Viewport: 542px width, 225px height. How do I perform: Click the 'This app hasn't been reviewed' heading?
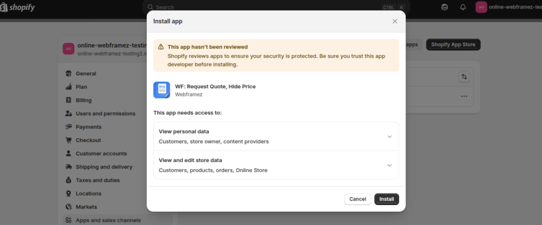click(207, 47)
